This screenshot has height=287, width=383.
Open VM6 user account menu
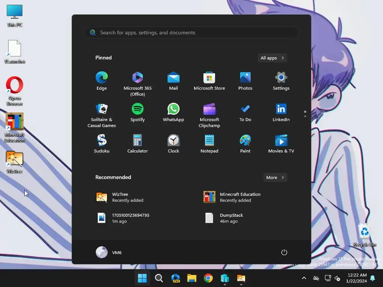[x=109, y=252]
